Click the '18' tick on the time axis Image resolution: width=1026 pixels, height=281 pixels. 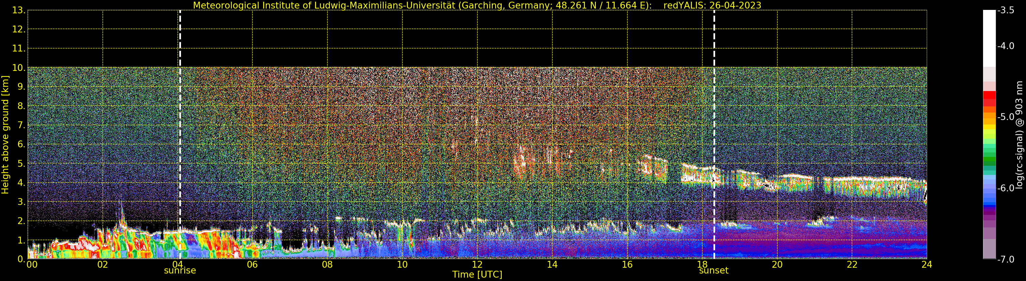click(x=702, y=264)
